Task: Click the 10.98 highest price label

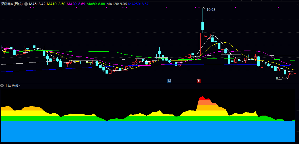Action: [211, 10]
